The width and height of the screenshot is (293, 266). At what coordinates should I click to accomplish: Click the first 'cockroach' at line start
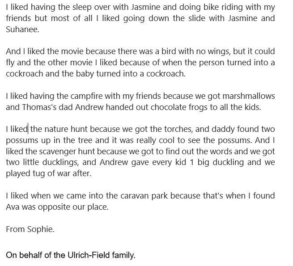point(25,74)
